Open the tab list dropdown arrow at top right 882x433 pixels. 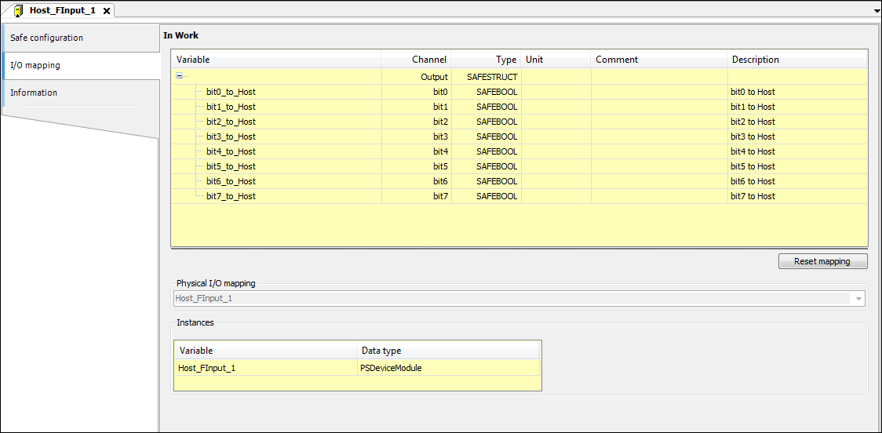(877, 11)
